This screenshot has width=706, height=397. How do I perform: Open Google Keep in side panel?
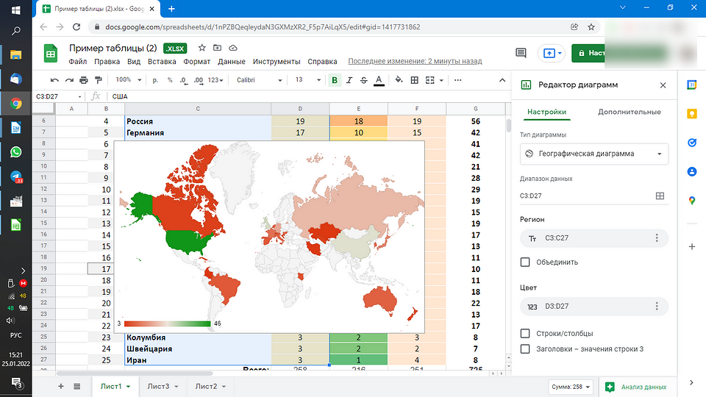(x=691, y=113)
